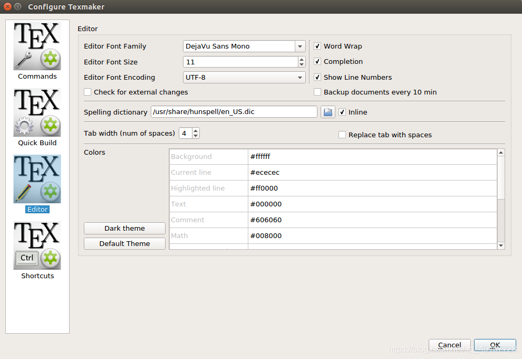This screenshot has width=522, height=359.
Task: Click in the Spelling dictionary path field
Action: (x=234, y=112)
